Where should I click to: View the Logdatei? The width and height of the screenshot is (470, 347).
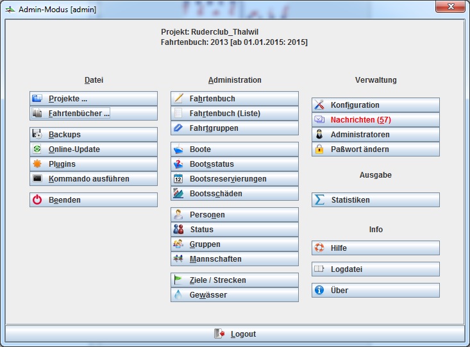click(x=376, y=269)
